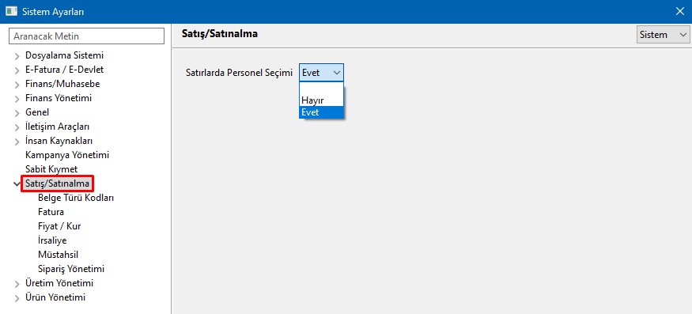Viewport: 692px width, 314px height.
Task: Click the Aranacak Metin search field
Action: [x=86, y=36]
